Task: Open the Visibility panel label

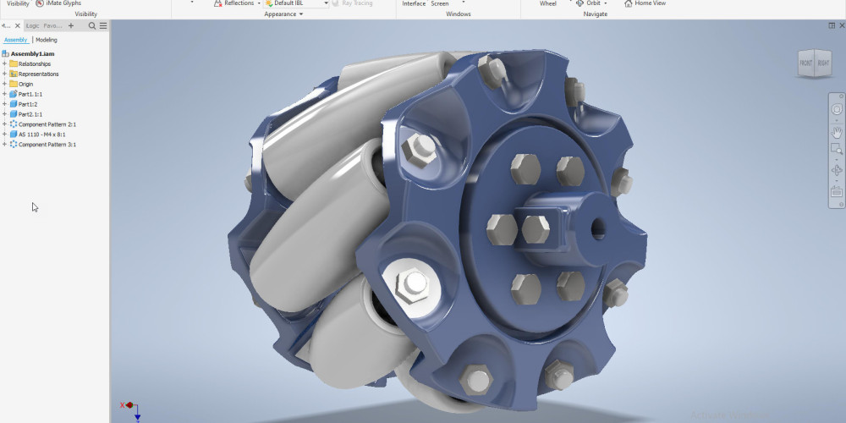Action: (x=85, y=14)
